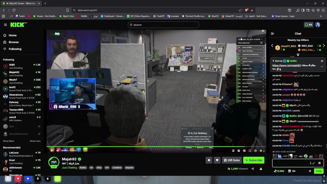Open recommended LetLuce channel
The image size is (327, 184).
point(22,154)
